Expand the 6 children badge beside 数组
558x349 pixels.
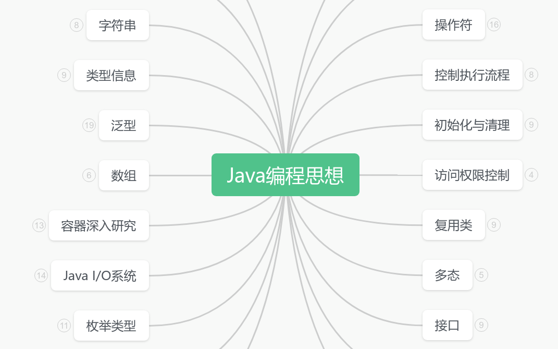click(x=89, y=175)
